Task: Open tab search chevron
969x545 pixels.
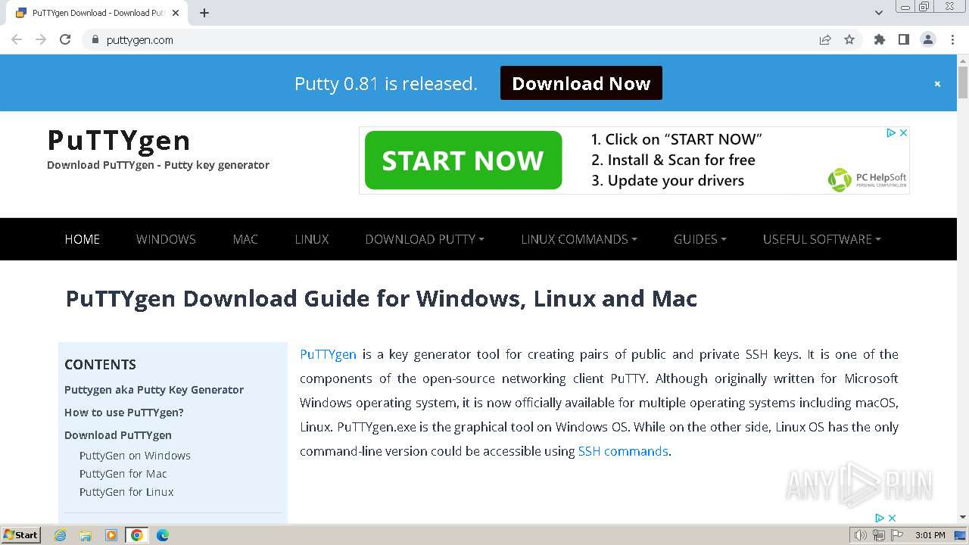Action: (879, 13)
